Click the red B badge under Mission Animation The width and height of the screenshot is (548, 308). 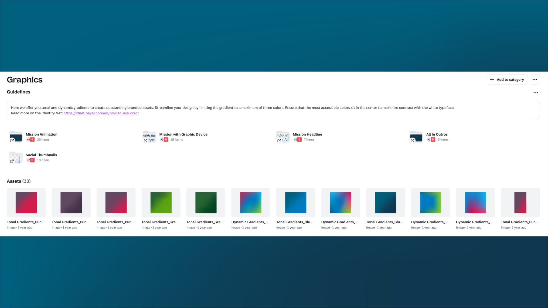click(x=33, y=140)
